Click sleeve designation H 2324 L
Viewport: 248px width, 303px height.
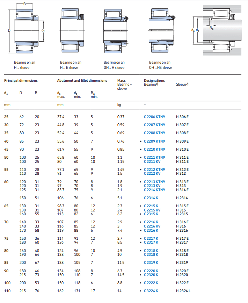183,291
